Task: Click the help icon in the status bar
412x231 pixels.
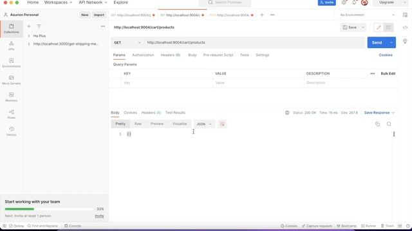Action: [407, 226]
